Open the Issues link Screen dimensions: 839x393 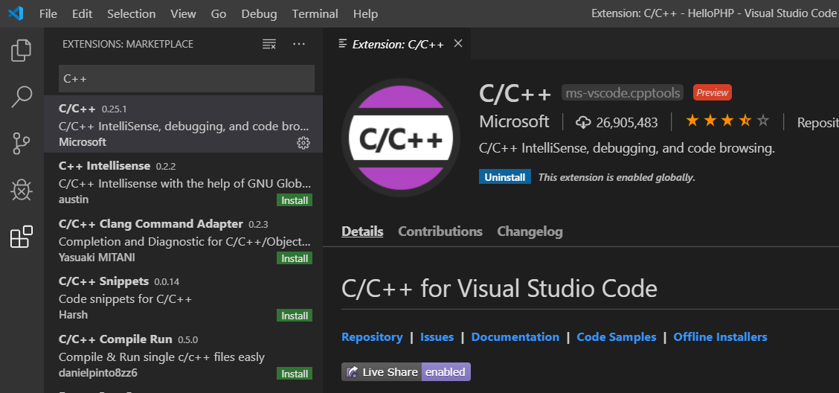pos(437,336)
